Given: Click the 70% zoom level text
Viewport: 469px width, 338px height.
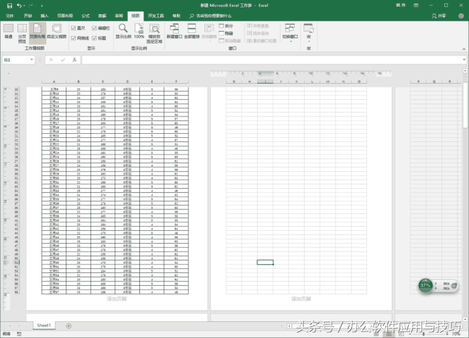Looking at the screenshot, I should 456,334.
